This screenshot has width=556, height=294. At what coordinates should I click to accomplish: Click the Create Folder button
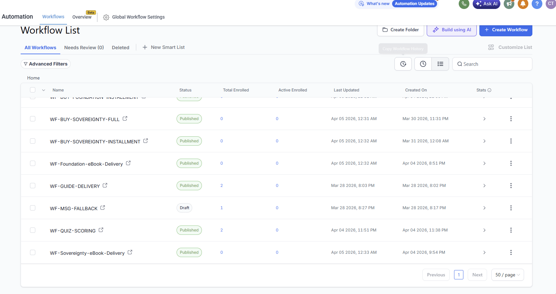(400, 30)
